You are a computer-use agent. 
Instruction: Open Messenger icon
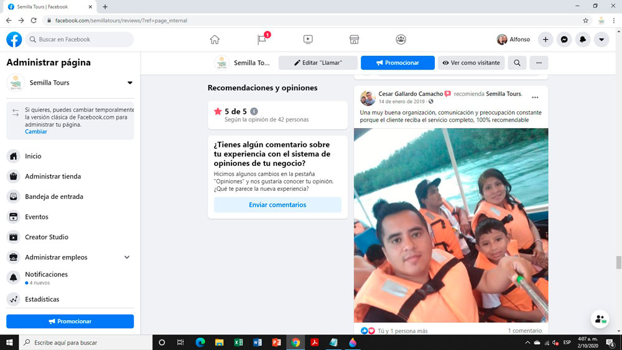point(564,39)
